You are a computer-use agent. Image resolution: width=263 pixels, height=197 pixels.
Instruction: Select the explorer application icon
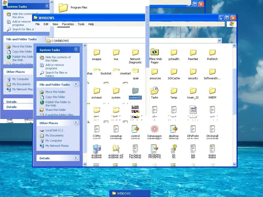[97, 149]
